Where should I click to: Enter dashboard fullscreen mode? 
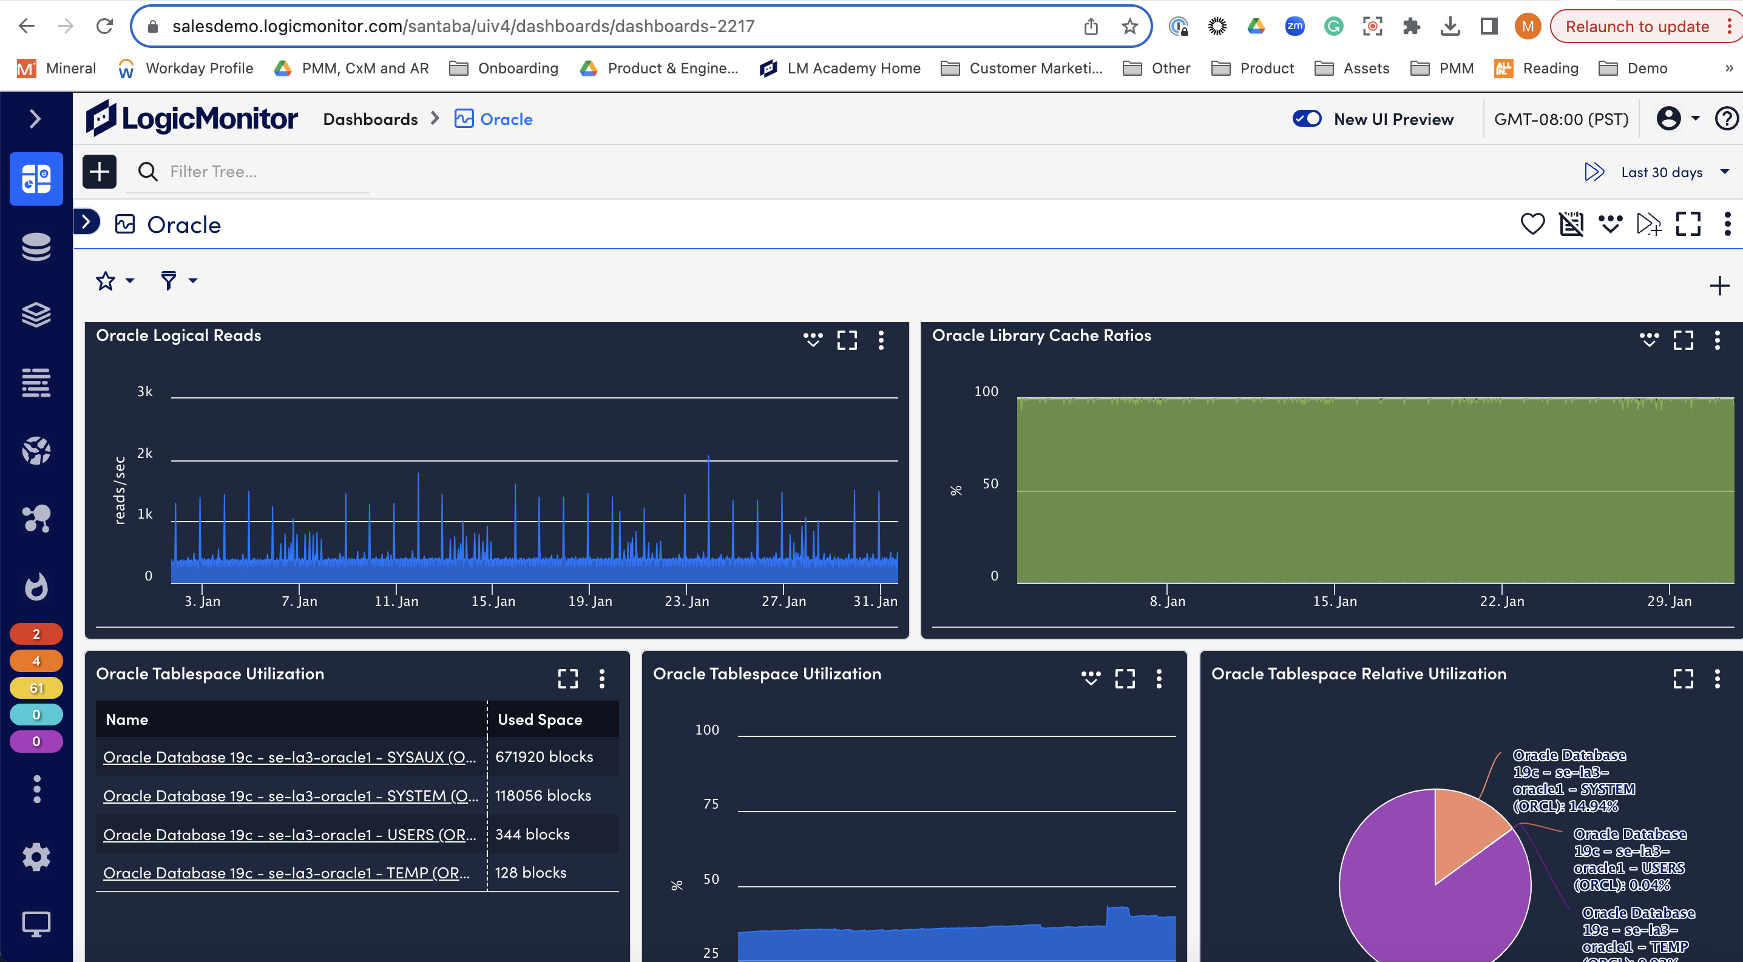[1688, 224]
